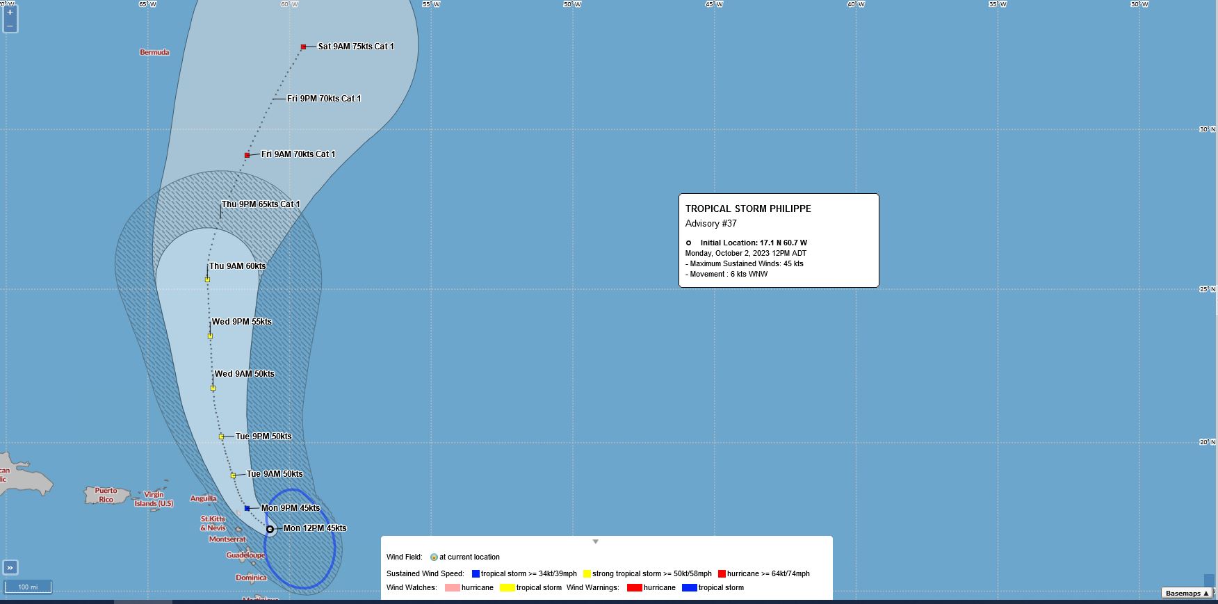Select the yellow Thu 9AM forecast marker
The image size is (1218, 604).
pyautogui.click(x=207, y=279)
